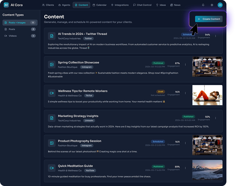The height and width of the screenshot is (186, 236).
Task: Click 'Health & Wellness Co' under Wellness Tips
Action: click(70, 96)
